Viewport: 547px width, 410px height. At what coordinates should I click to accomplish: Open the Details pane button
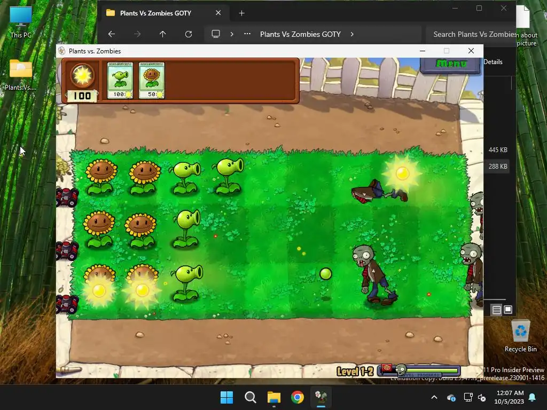(493, 62)
